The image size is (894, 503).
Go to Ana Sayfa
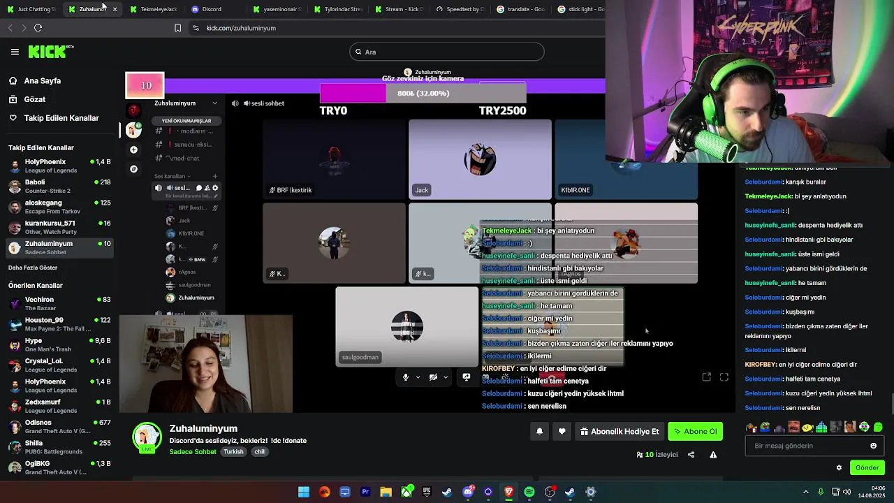(x=42, y=80)
